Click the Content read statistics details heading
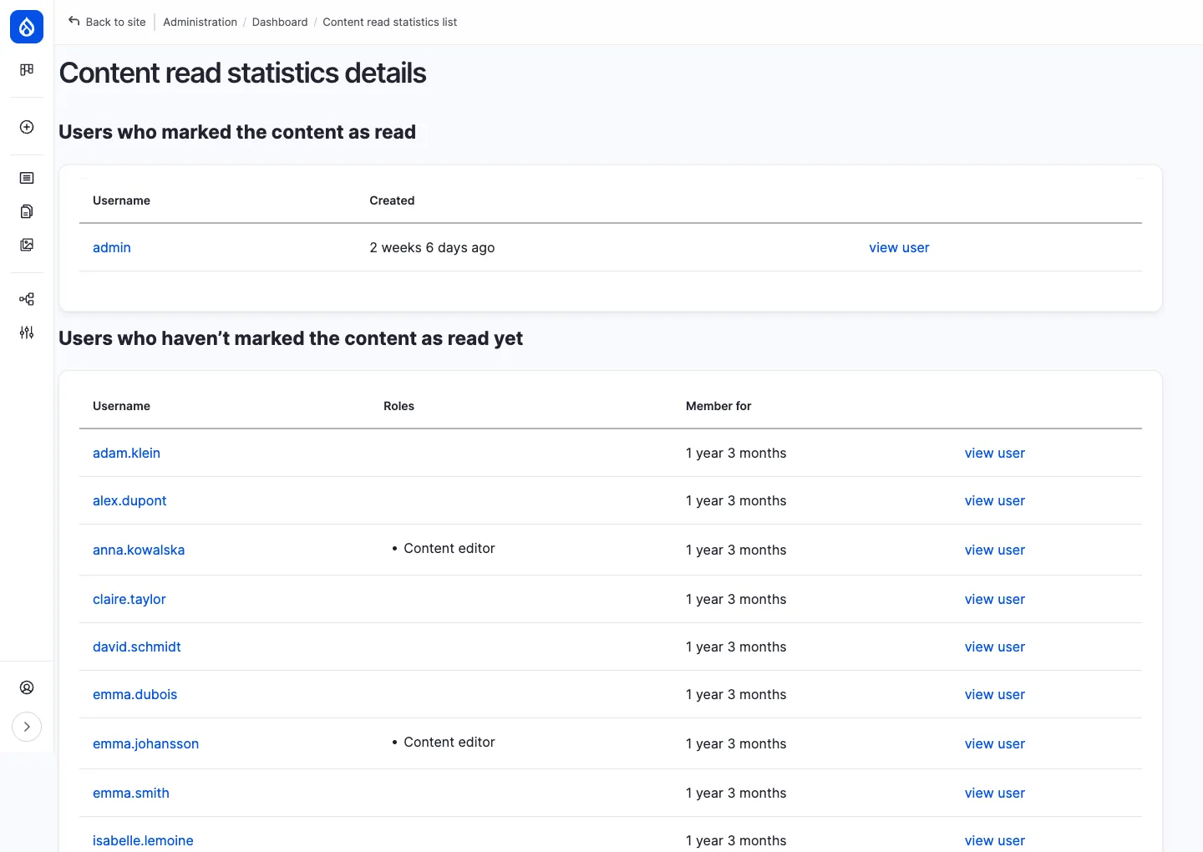The width and height of the screenshot is (1203, 852). pyautogui.click(x=242, y=73)
